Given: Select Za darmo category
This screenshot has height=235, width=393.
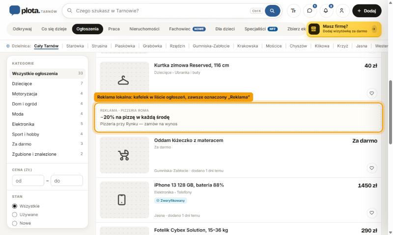Looking at the screenshot, I should (47, 144).
